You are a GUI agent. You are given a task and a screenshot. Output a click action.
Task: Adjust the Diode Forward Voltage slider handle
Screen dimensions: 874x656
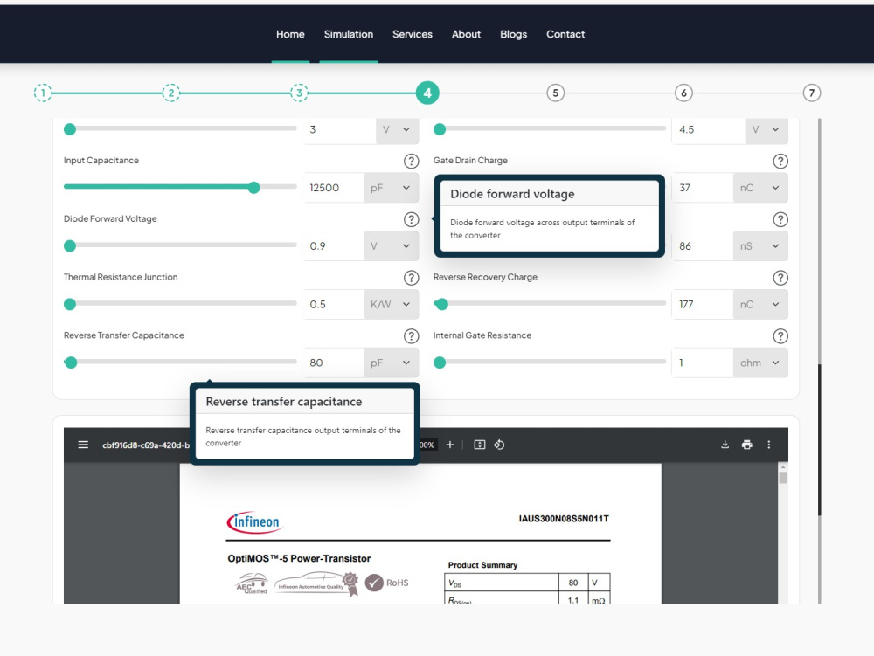click(70, 246)
